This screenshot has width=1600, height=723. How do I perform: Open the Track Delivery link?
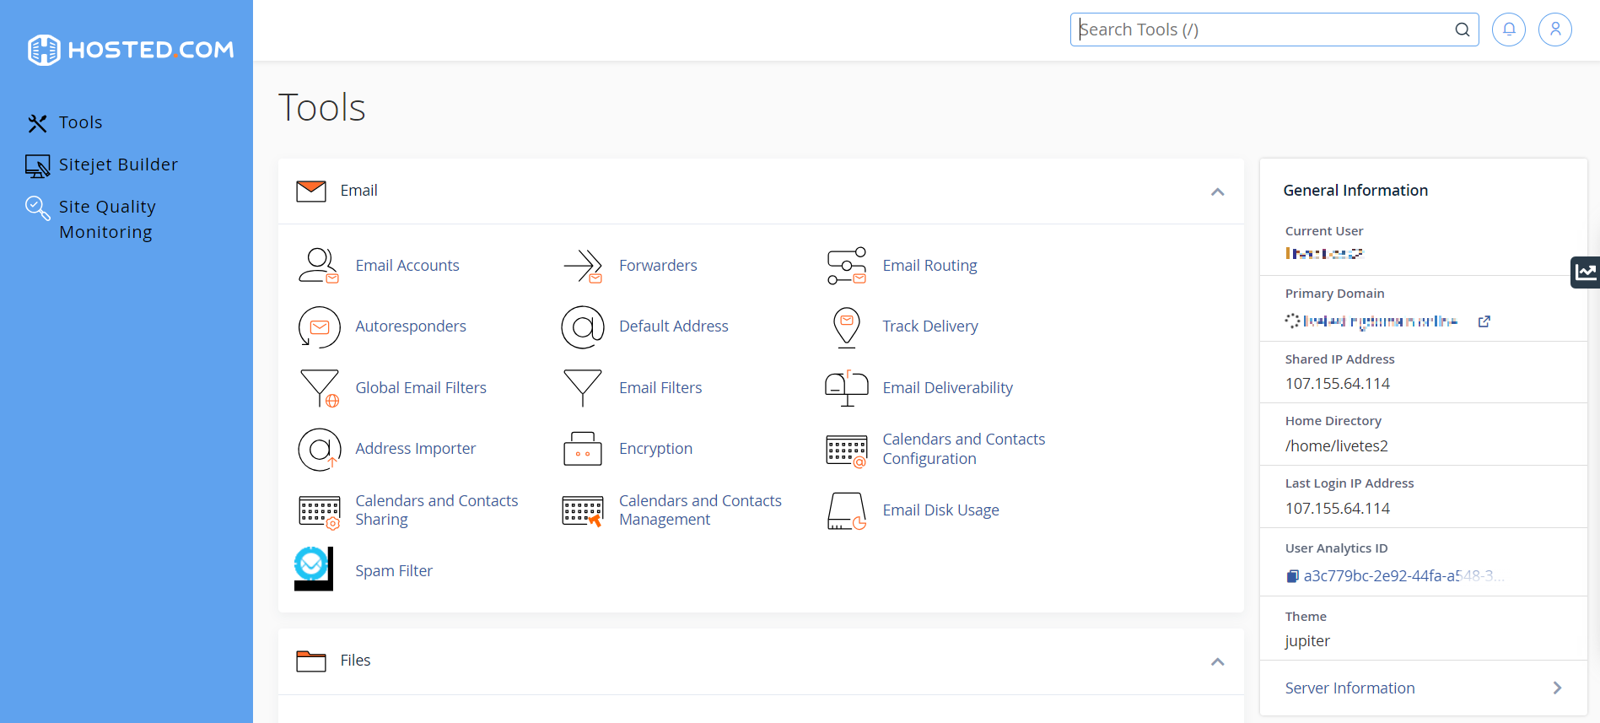[930, 326]
